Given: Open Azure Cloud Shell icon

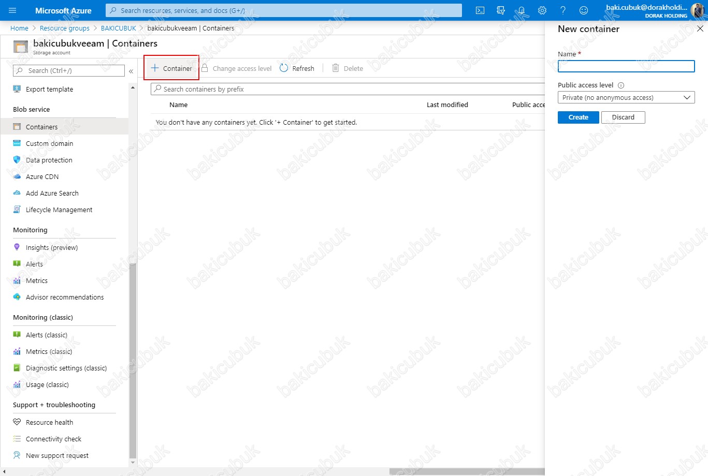Looking at the screenshot, I should tap(480, 10).
